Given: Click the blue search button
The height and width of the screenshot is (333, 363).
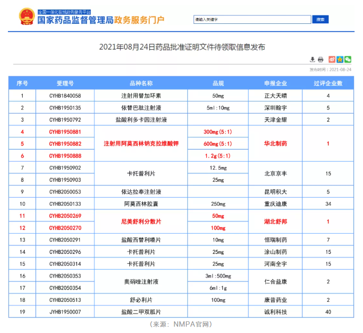Looking at the screenshot, I should tap(320, 20).
